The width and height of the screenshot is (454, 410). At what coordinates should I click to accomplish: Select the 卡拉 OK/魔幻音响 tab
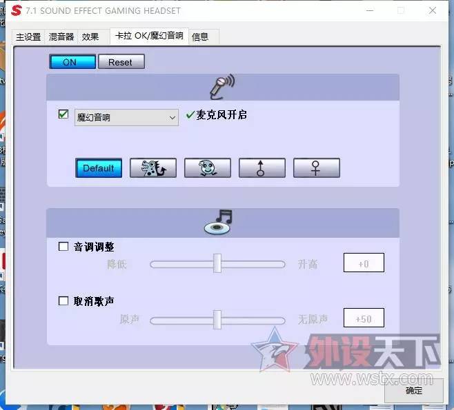[x=149, y=36]
